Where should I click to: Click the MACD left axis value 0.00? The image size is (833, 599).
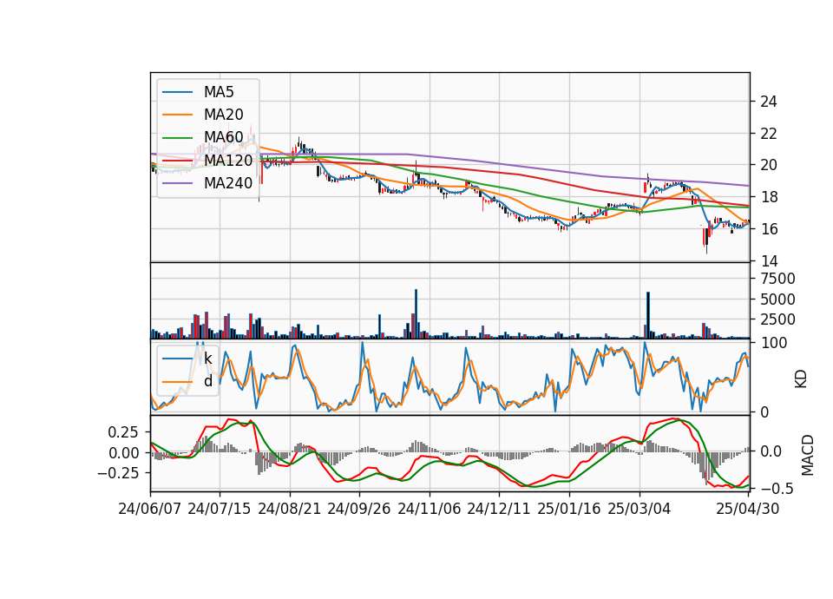[123, 453]
